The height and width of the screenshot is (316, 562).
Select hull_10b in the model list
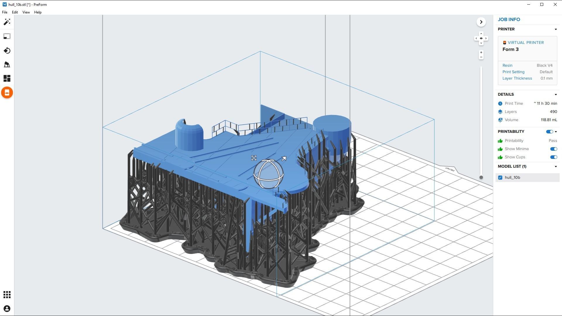pyautogui.click(x=527, y=178)
